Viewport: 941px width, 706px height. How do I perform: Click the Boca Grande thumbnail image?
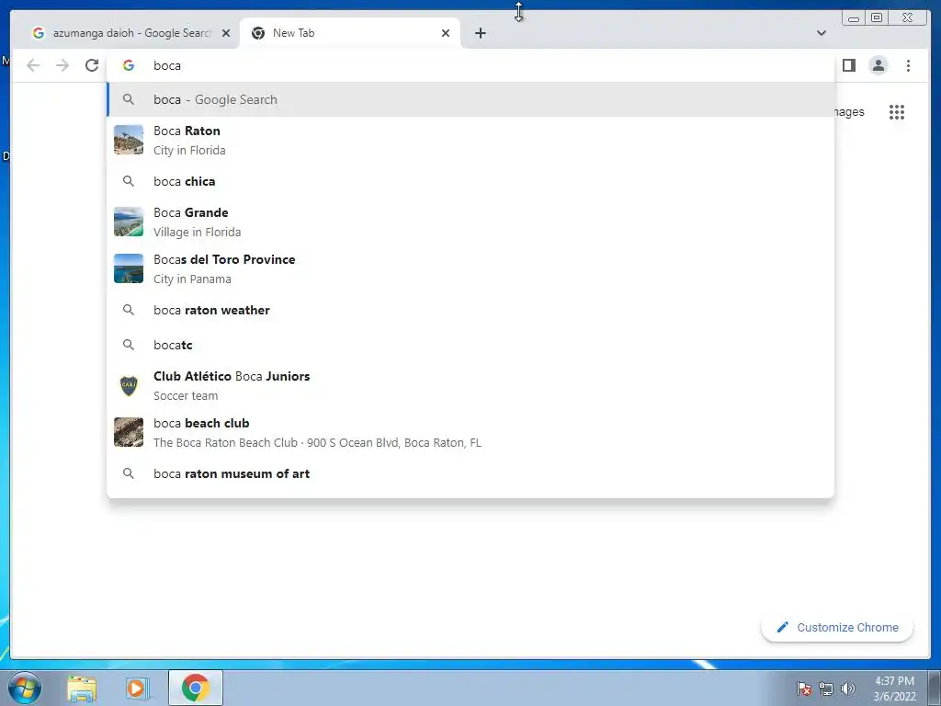tap(129, 222)
